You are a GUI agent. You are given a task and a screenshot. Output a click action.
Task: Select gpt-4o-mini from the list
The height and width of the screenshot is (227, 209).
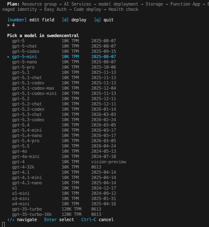click(64, 156)
